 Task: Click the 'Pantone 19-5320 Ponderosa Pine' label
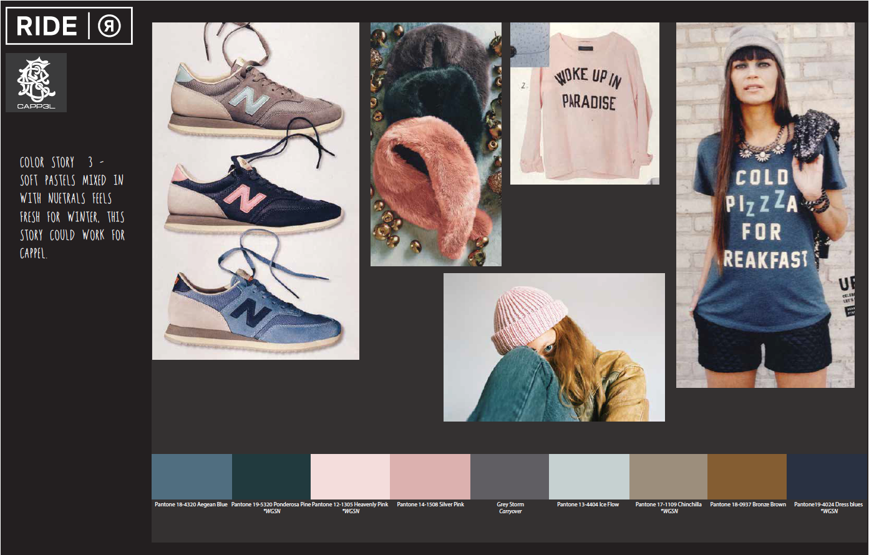271,504
